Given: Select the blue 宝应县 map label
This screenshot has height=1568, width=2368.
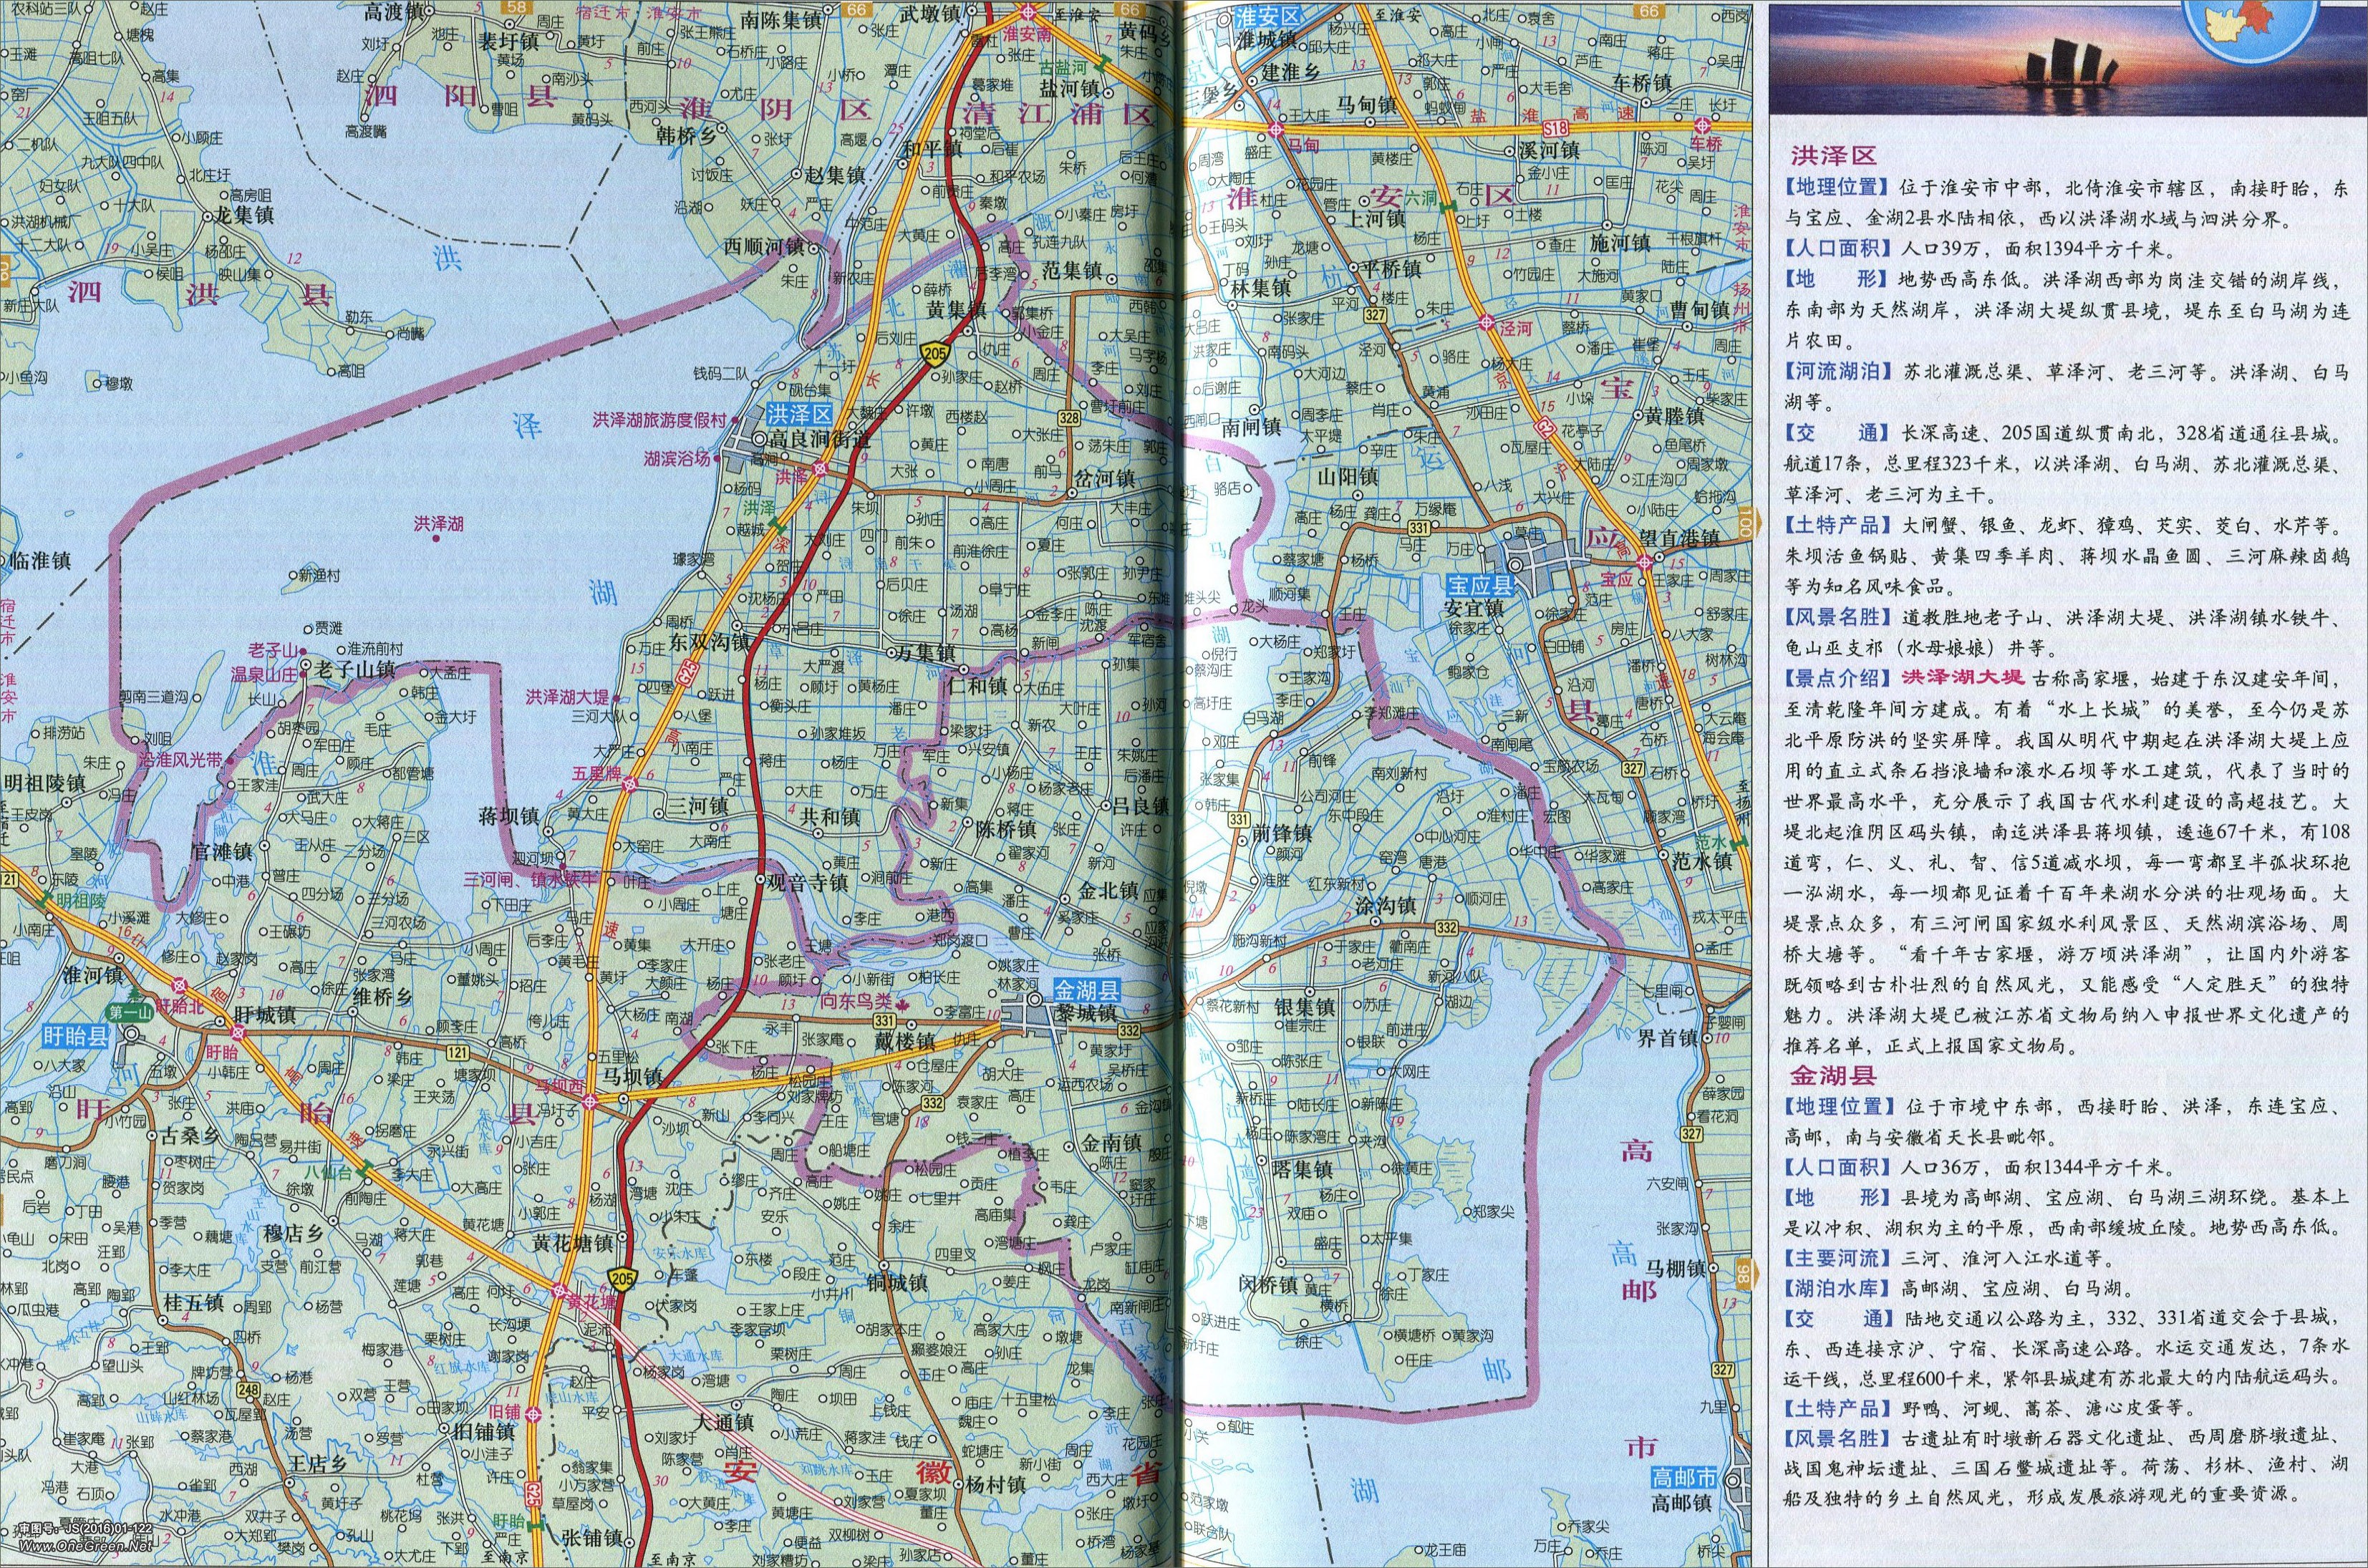Looking at the screenshot, I should tap(1479, 585).
